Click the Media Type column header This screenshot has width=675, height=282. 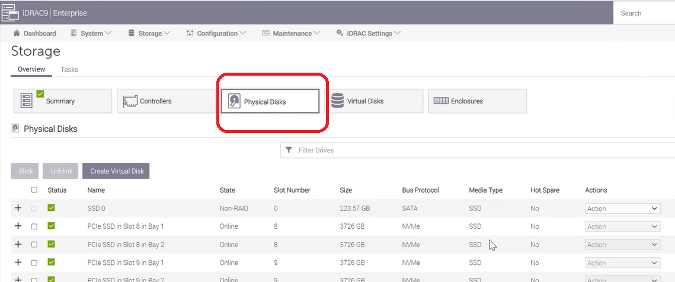click(x=485, y=190)
